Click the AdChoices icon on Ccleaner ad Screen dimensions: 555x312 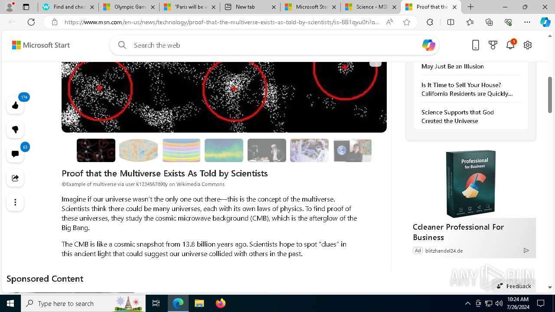coord(526,250)
